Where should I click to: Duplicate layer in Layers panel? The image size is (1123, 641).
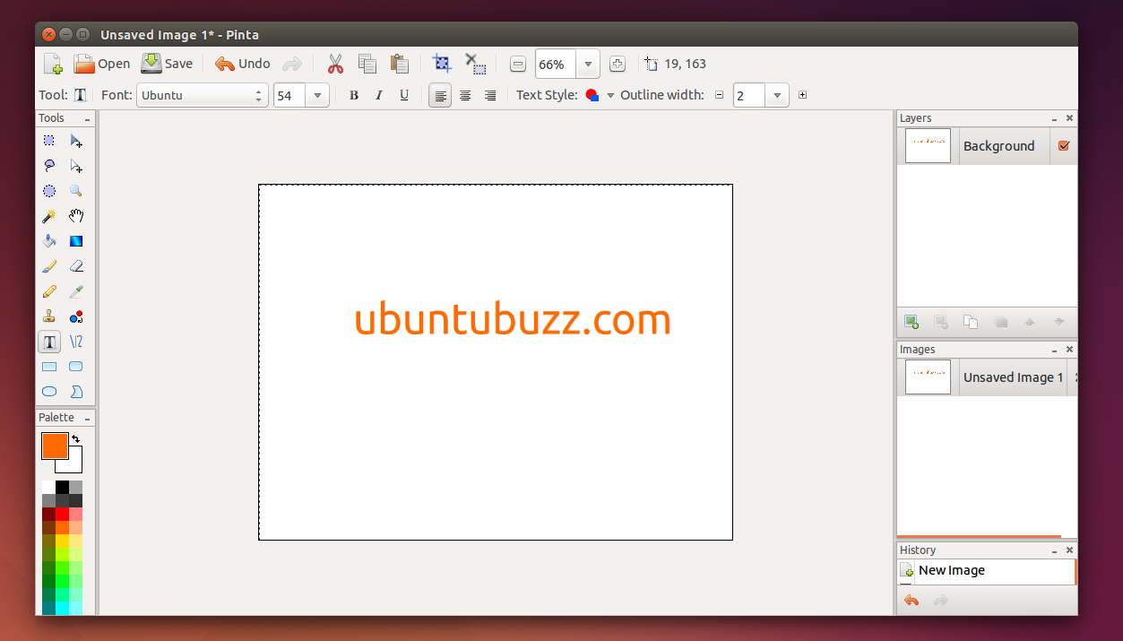[x=971, y=322]
